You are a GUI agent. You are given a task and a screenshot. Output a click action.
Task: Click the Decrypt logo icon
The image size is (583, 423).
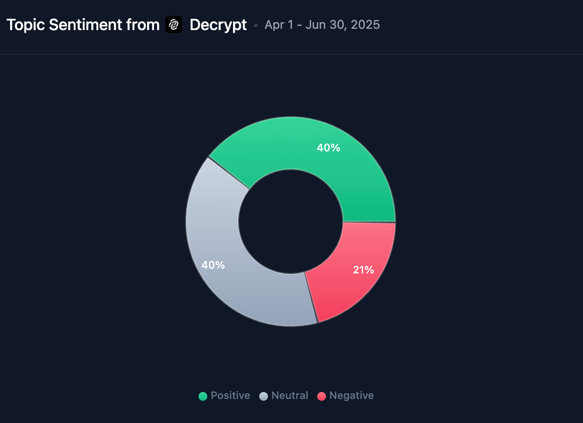coord(174,25)
